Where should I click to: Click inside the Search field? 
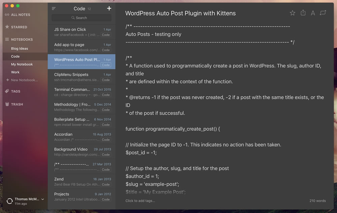tap(81, 18)
